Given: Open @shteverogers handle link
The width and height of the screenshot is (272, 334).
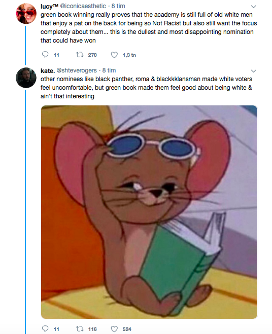Looking at the screenshot, I should (77, 70).
